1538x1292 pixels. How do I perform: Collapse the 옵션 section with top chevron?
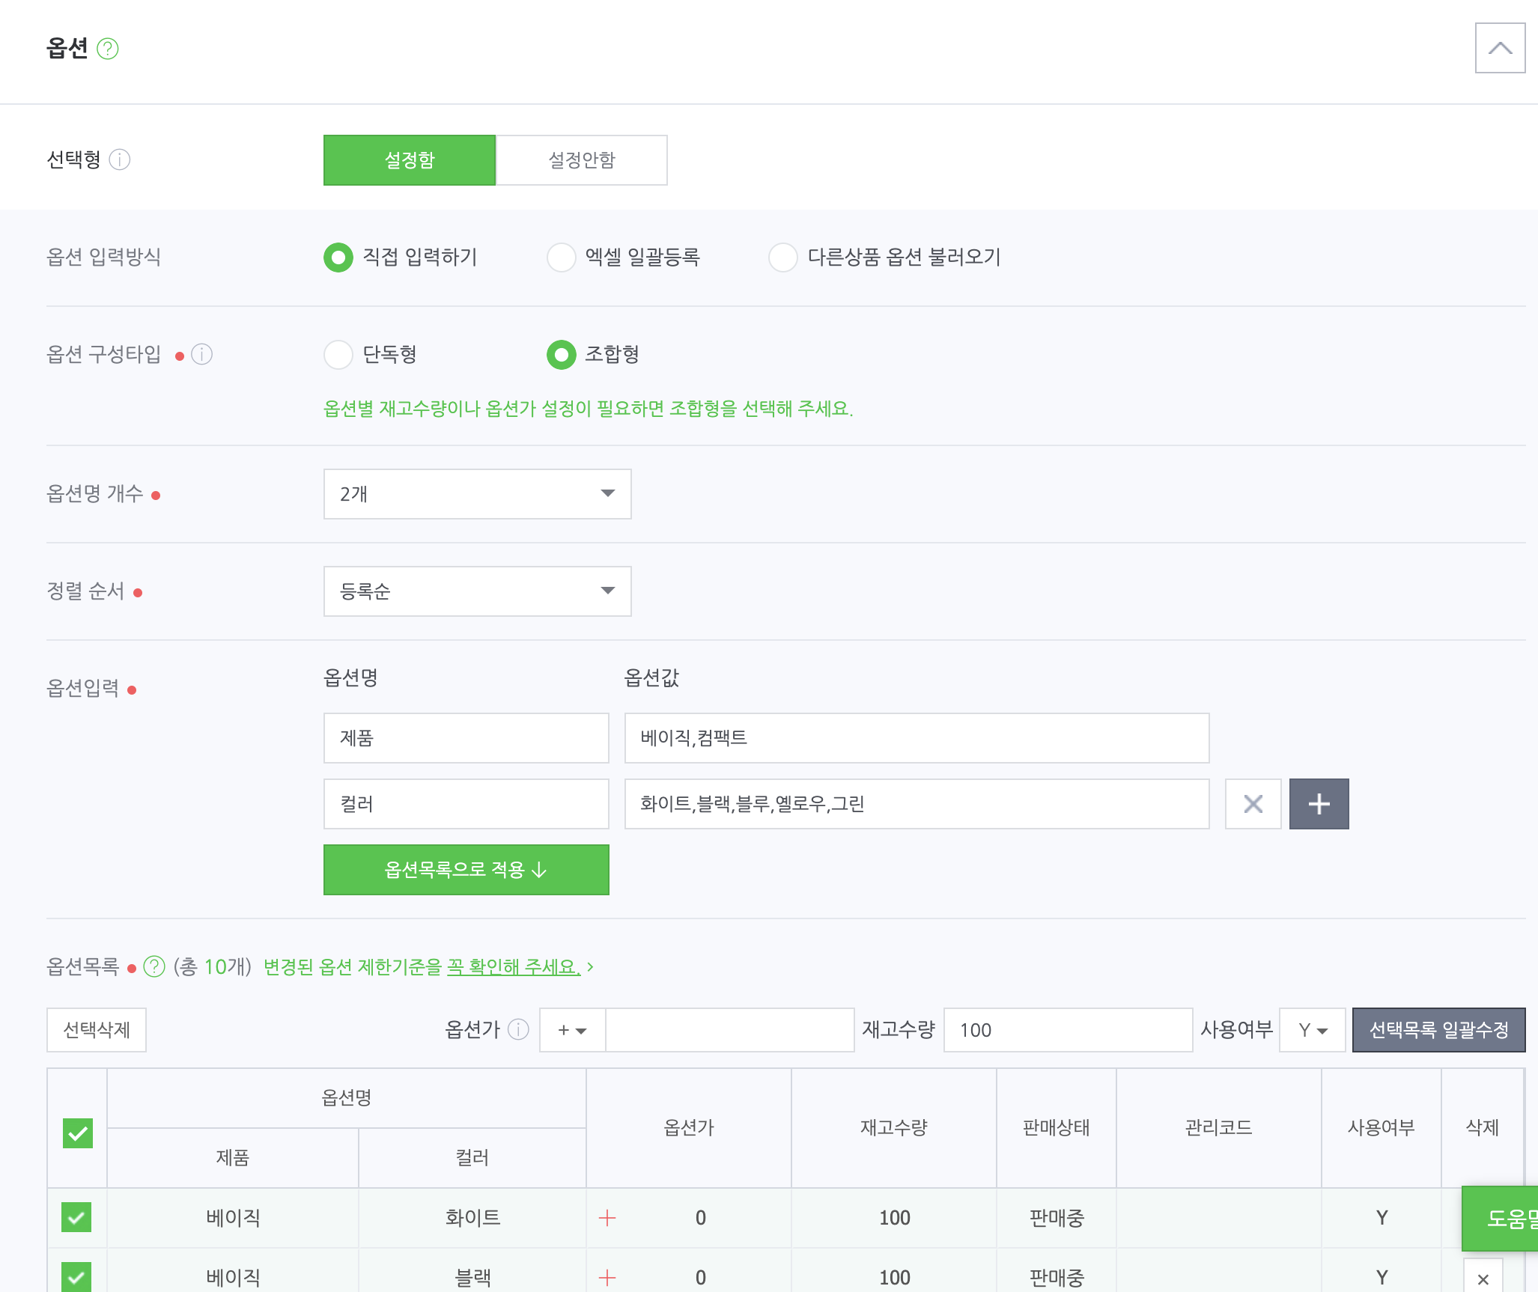click(x=1500, y=48)
